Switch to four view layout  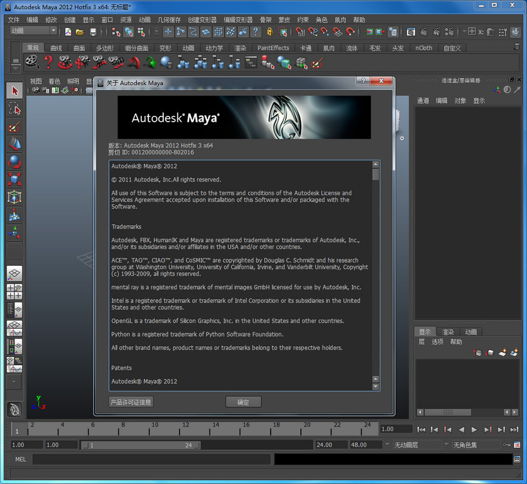pos(14,292)
